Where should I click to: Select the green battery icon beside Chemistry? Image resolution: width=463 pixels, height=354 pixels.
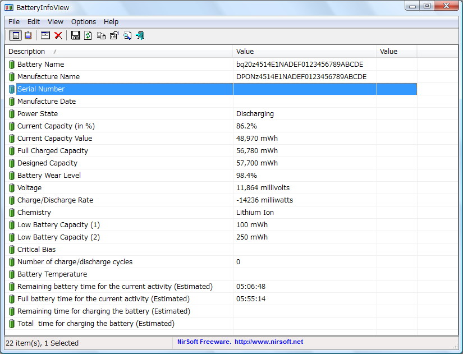tap(12, 212)
